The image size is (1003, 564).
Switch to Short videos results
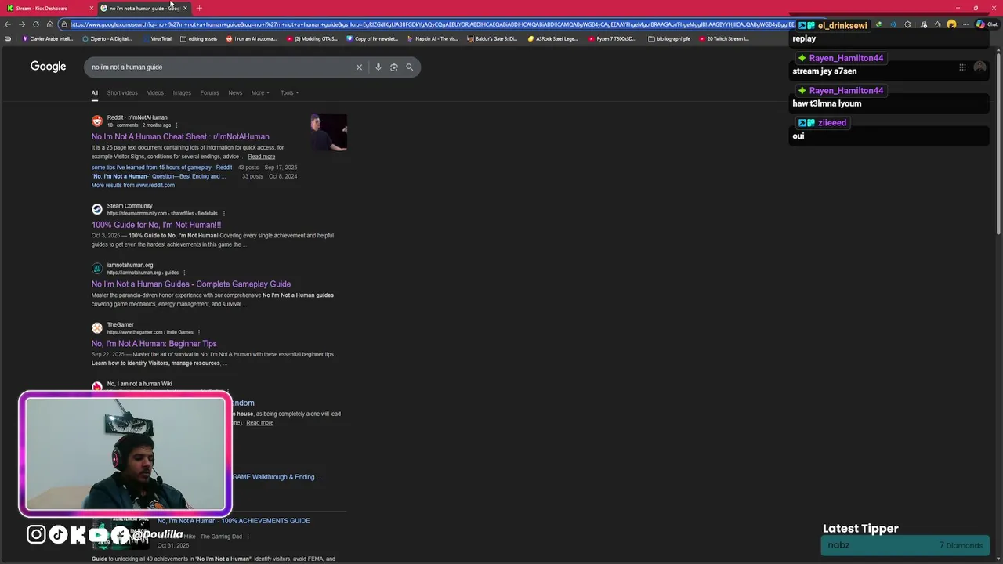click(122, 92)
